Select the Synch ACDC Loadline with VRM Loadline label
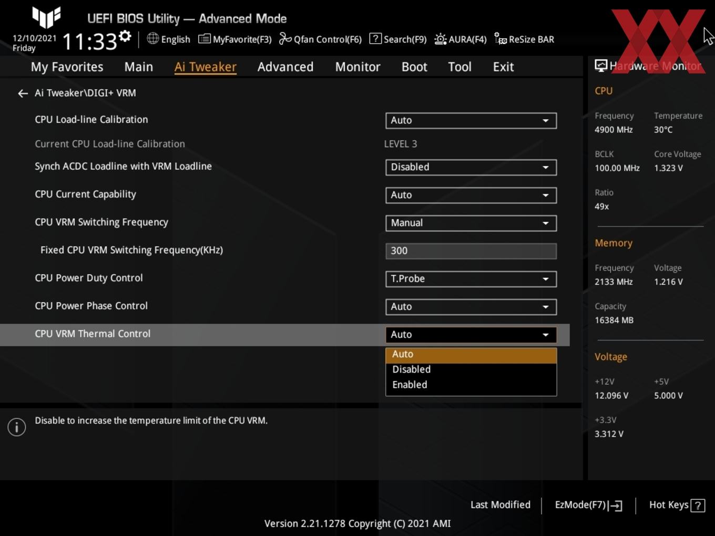This screenshot has width=715, height=536. coord(123,167)
